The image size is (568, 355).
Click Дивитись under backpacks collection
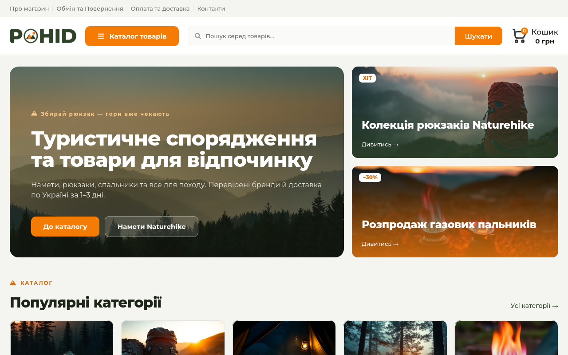[380, 145]
